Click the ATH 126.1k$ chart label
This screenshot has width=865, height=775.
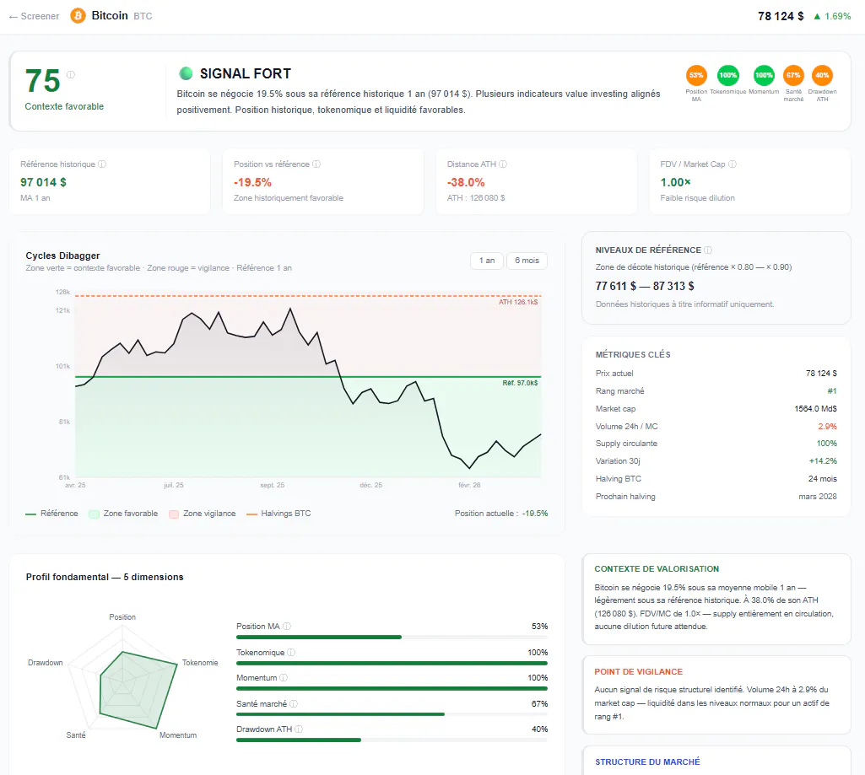tap(518, 302)
